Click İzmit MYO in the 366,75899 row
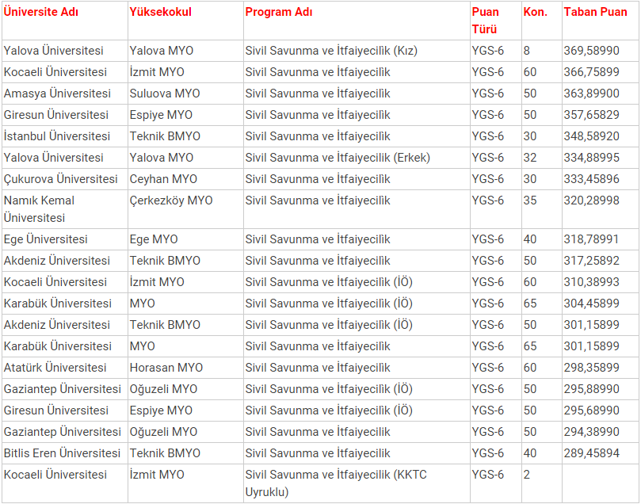Viewport: 641px width, 504px height. 157,72
